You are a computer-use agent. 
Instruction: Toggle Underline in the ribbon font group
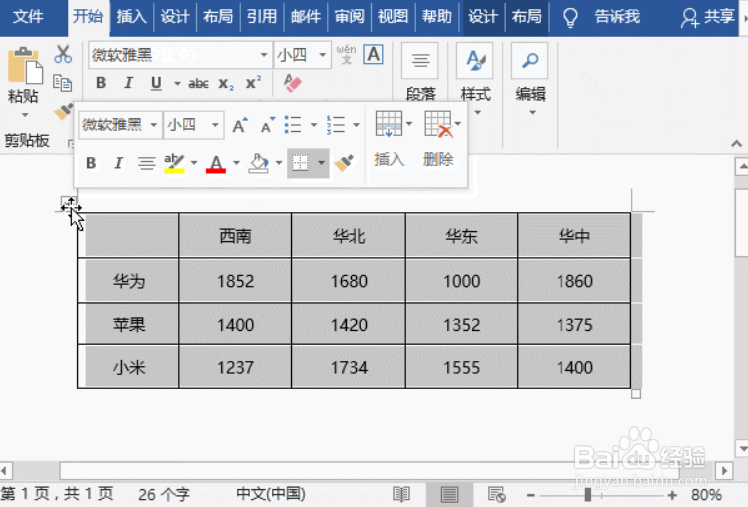click(156, 83)
